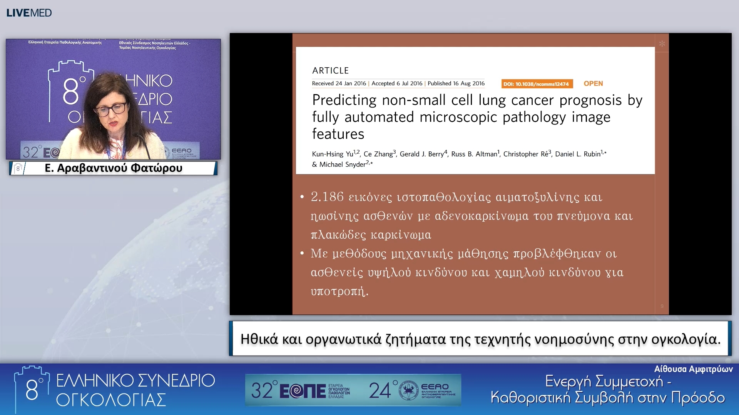Click author name Russ B. Altman
Viewport: 739px width, 415px height.
(474, 154)
